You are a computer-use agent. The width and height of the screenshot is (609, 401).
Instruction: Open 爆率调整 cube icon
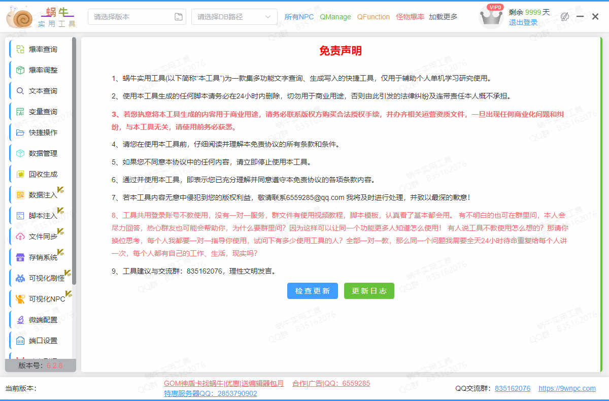point(20,70)
